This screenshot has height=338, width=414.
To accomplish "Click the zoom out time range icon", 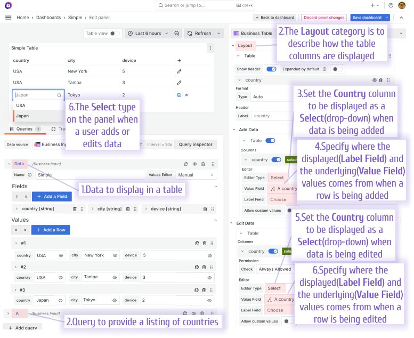I will point(177,33).
